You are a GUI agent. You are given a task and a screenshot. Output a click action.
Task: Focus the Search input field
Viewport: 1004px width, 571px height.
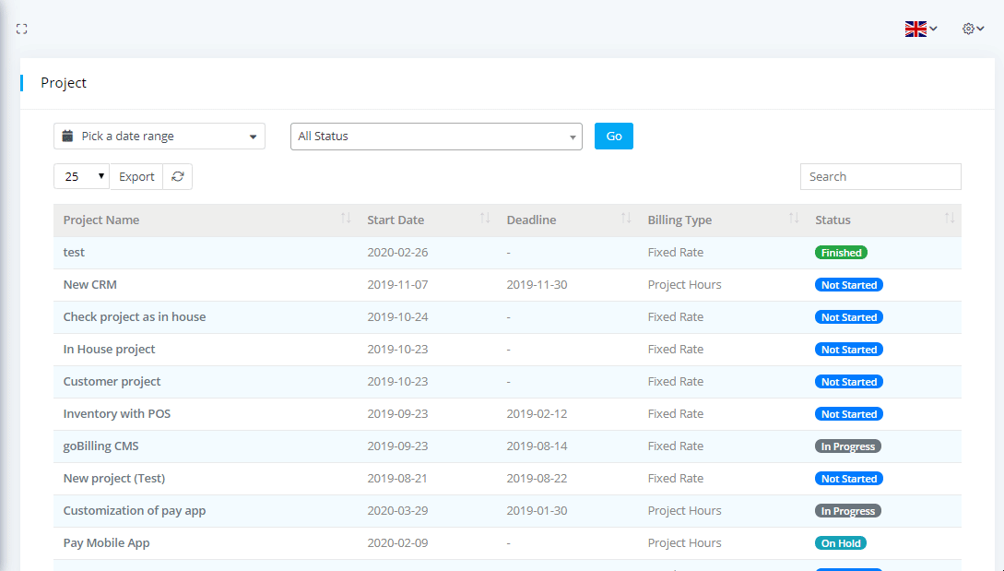coord(880,176)
